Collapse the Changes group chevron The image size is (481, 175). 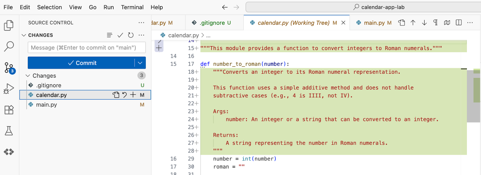(28, 76)
